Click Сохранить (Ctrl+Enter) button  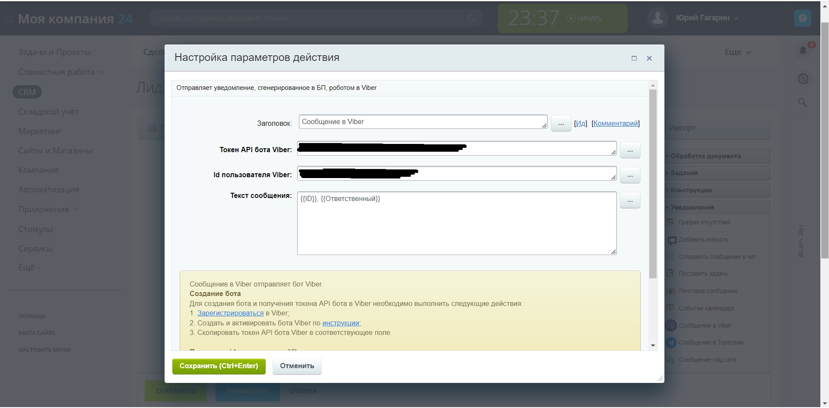tap(219, 366)
